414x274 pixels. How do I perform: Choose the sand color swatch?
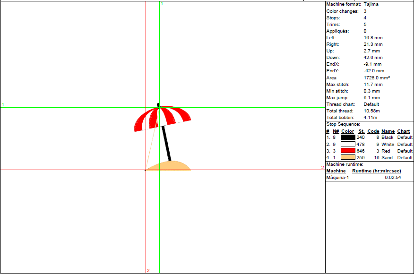[348, 157]
